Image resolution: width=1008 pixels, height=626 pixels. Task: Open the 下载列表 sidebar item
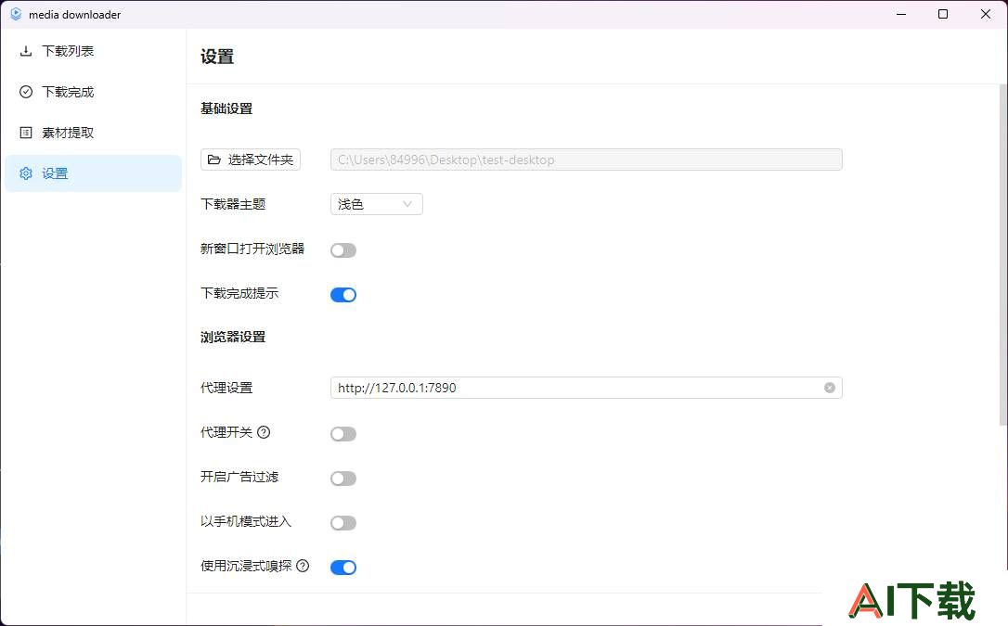93,51
